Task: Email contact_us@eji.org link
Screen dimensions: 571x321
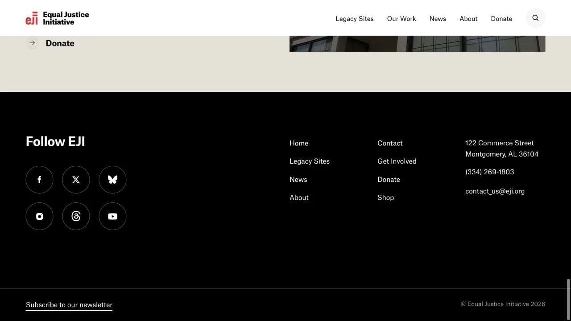Action: 495,191
